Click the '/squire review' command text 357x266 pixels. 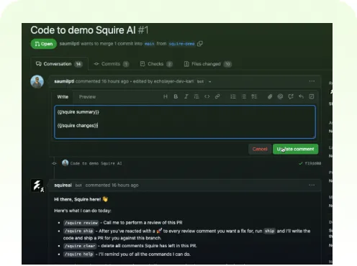(81, 223)
